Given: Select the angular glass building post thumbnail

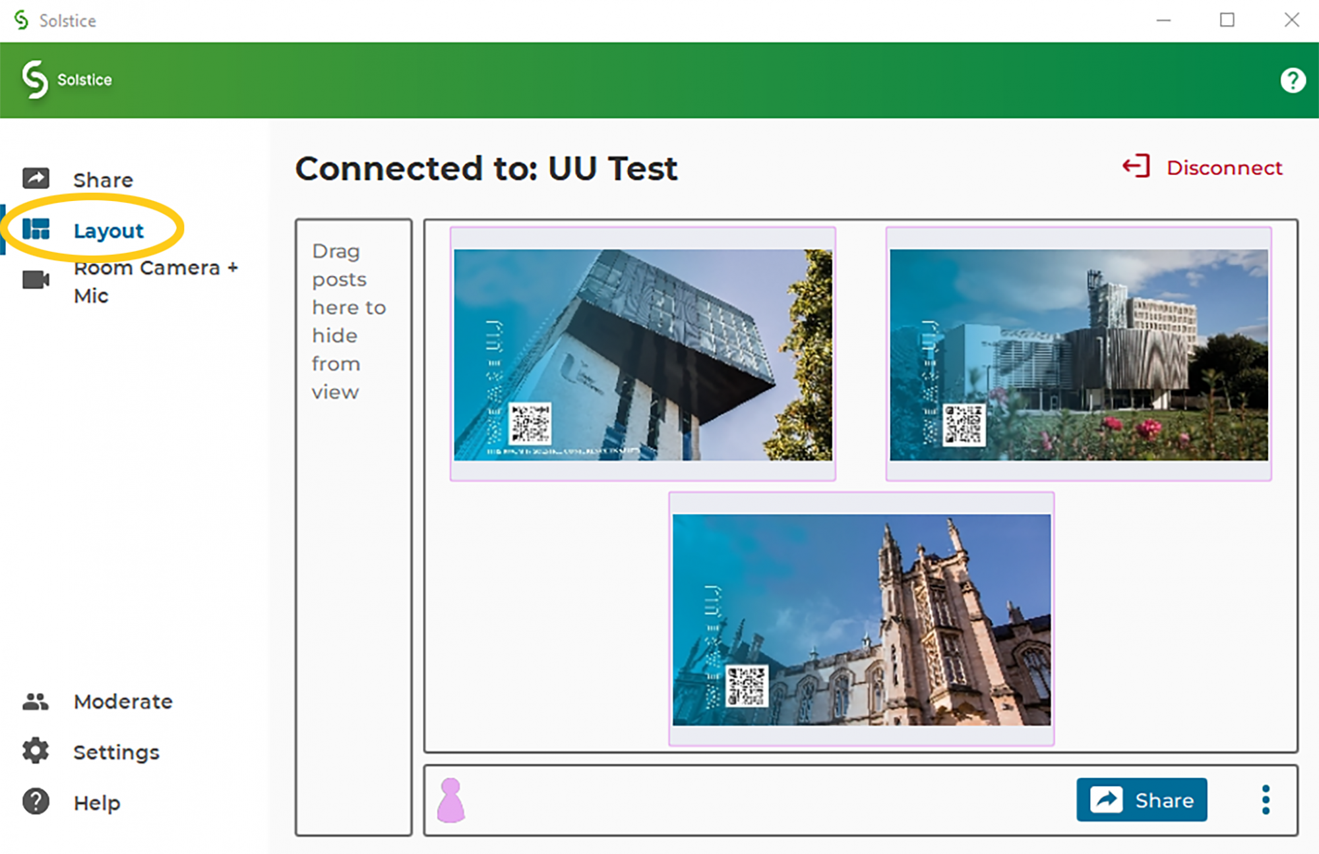Looking at the screenshot, I should (643, 355).
